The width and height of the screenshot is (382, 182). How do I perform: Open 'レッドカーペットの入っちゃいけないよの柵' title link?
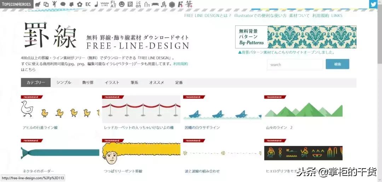tap(139, 128)
